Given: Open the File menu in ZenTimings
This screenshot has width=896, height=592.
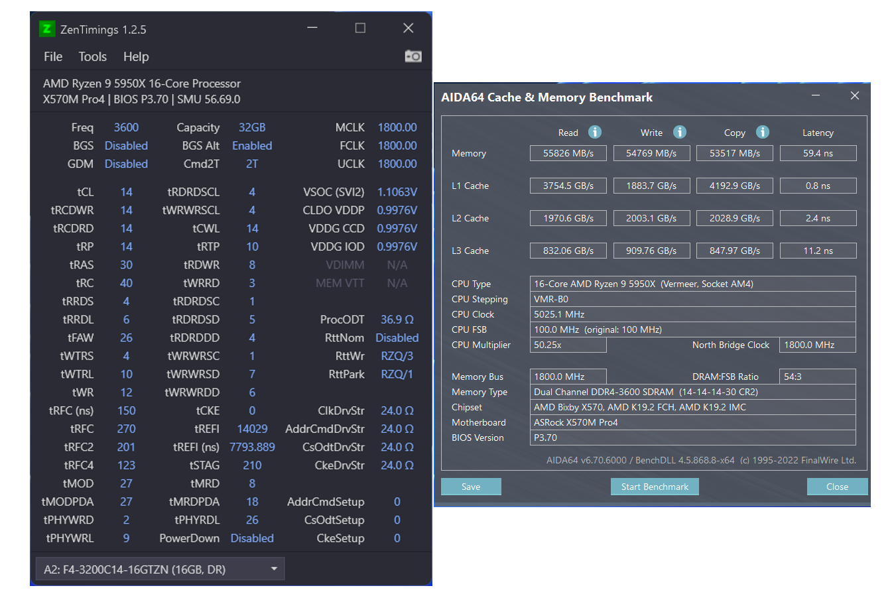Looking at the screenshot, I should pos(53,57).
